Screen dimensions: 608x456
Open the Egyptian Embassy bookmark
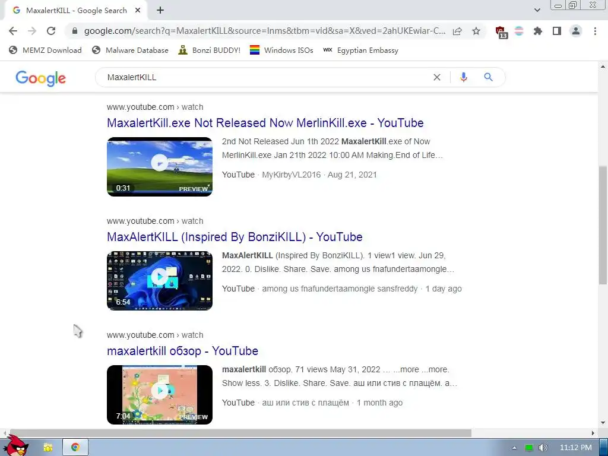tap(360, 50)
